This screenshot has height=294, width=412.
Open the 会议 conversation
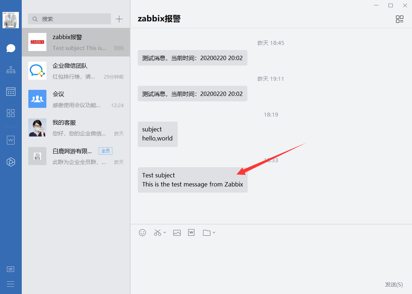pos(76,99)
